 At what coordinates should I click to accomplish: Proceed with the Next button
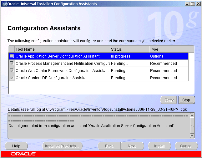(x=133, y=146)
